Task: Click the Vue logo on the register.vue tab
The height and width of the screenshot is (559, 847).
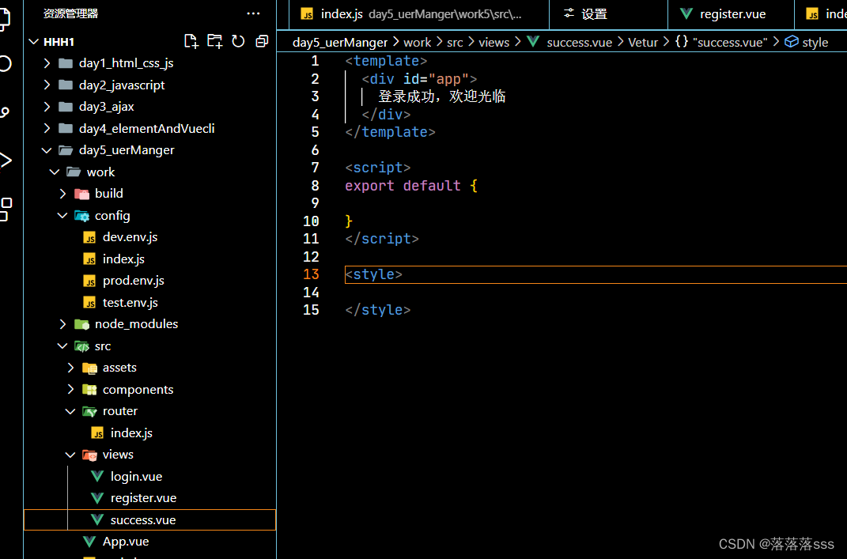Action: [x=686, y=13]
